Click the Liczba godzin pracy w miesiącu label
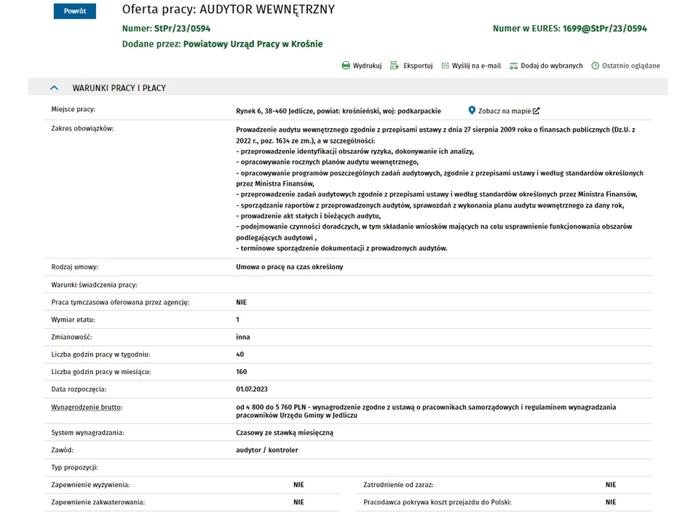This screenshot has width=696, height=524. tap(100, 371)
